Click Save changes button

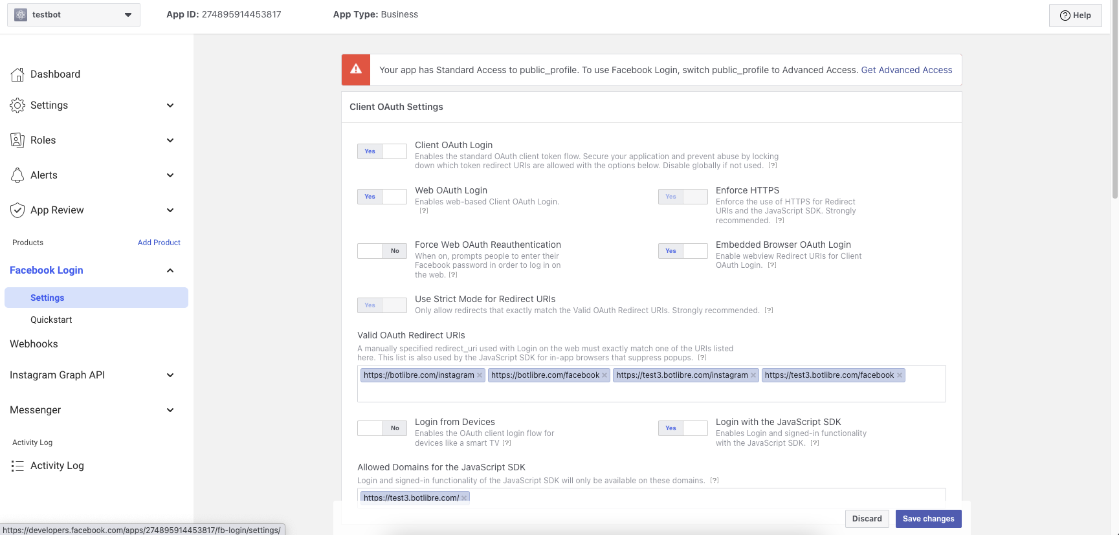[x=928, y=519]
